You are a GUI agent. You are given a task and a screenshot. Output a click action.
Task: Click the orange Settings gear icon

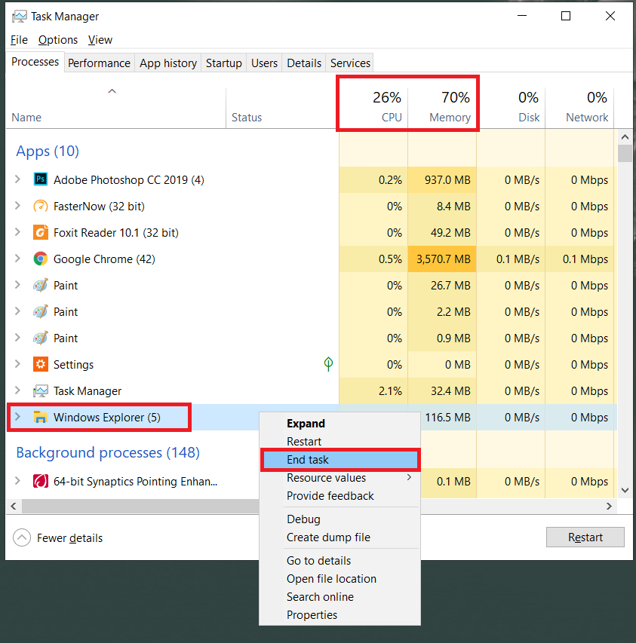(40, 364)
